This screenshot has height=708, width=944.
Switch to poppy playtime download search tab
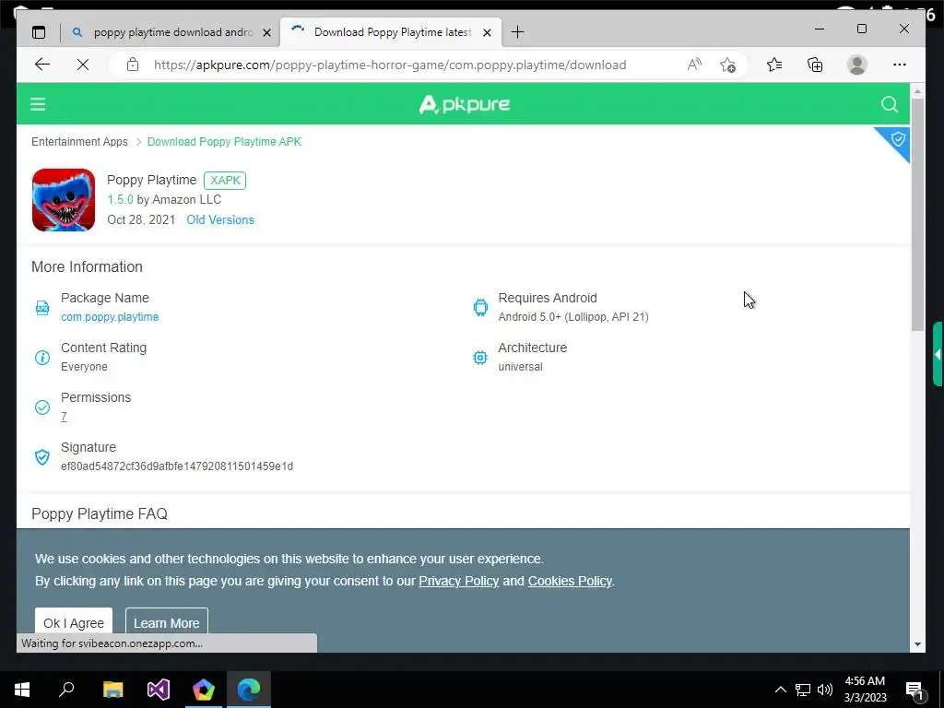(171, 32)
